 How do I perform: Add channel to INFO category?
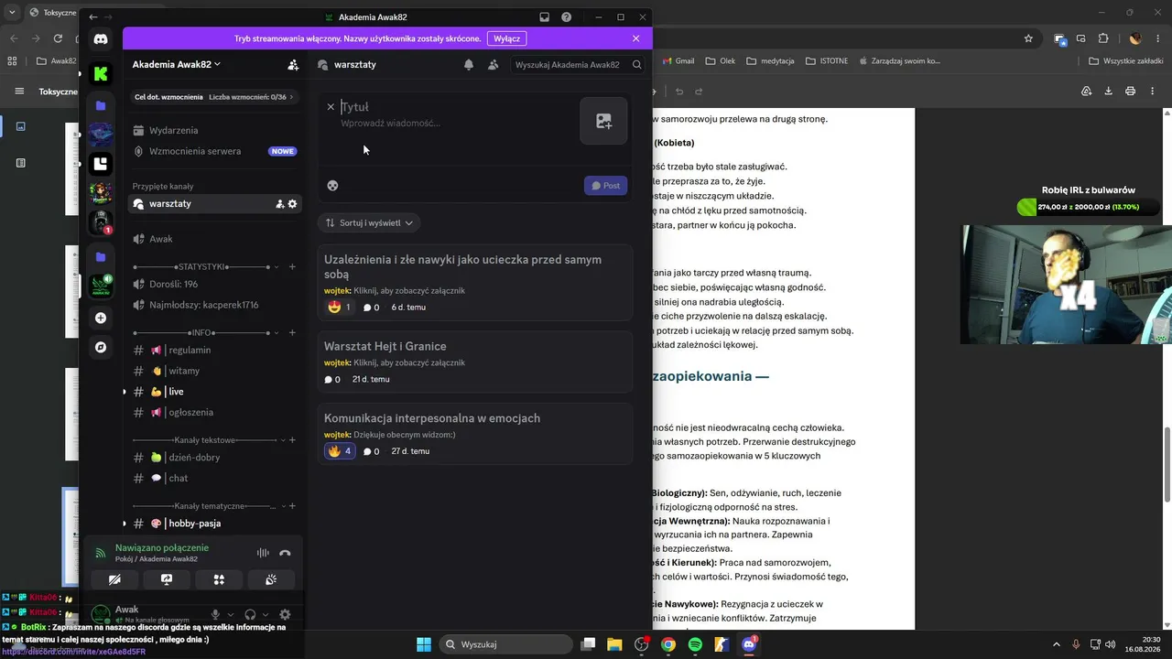[x=292, y=332]
